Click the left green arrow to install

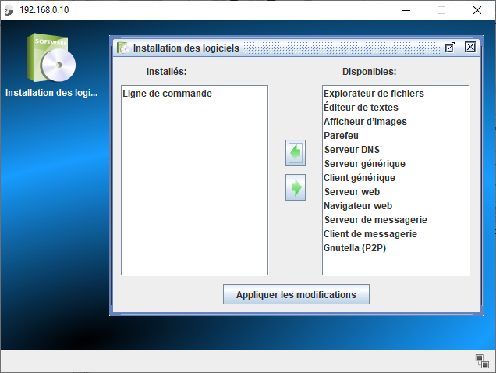click(x=295, y=153)
